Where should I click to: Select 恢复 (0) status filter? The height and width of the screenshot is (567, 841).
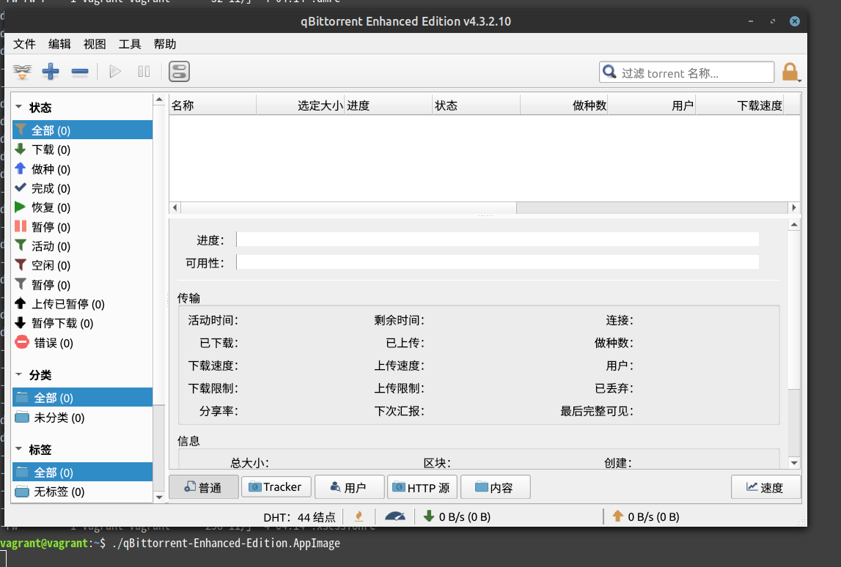coord(83,207)
